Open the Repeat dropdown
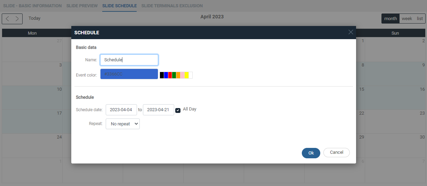The width and height of the screenshot is (427, 186). 123,124
